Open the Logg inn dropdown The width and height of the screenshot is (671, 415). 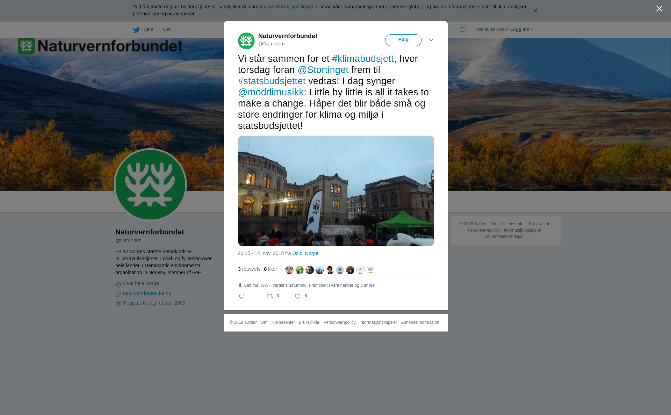(521, 29)
